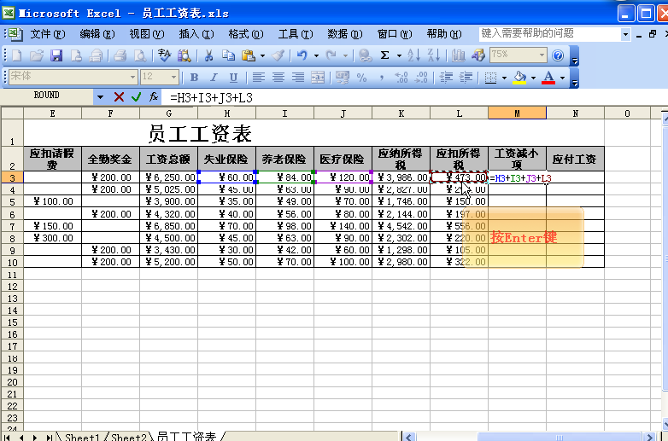The image size is (668, 441).
Task: Open the 插入 menu
Action: (x=196, y=34)
